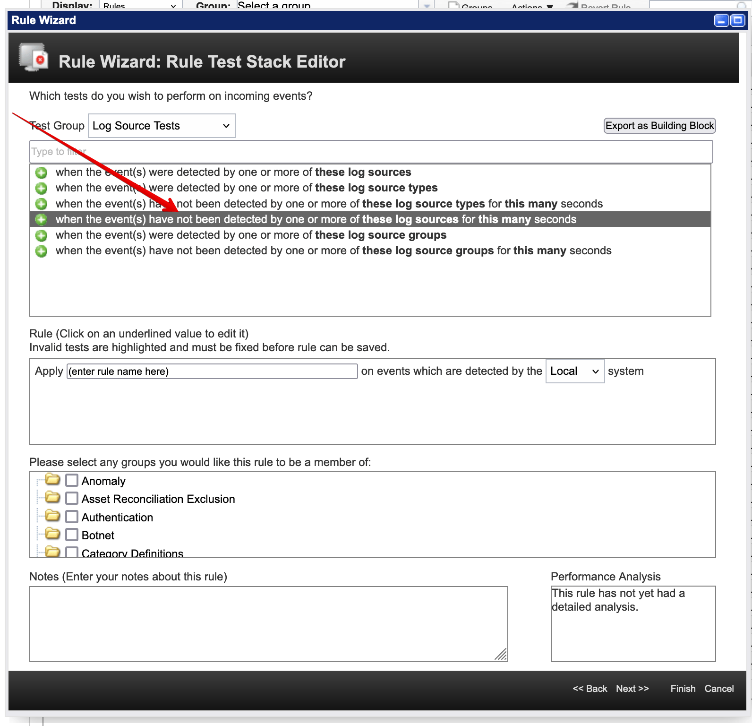Click the Notes textarea resize handle

coord(501,654)
